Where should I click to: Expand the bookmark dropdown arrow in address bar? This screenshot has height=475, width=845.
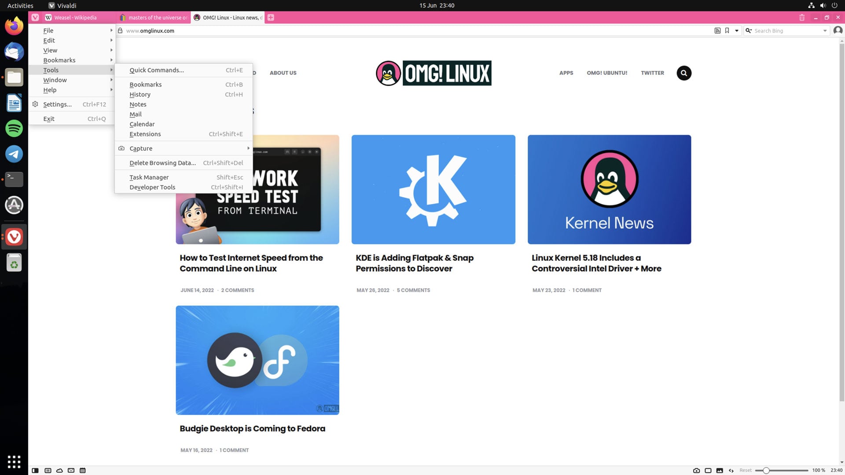click(x=737, y=31)
